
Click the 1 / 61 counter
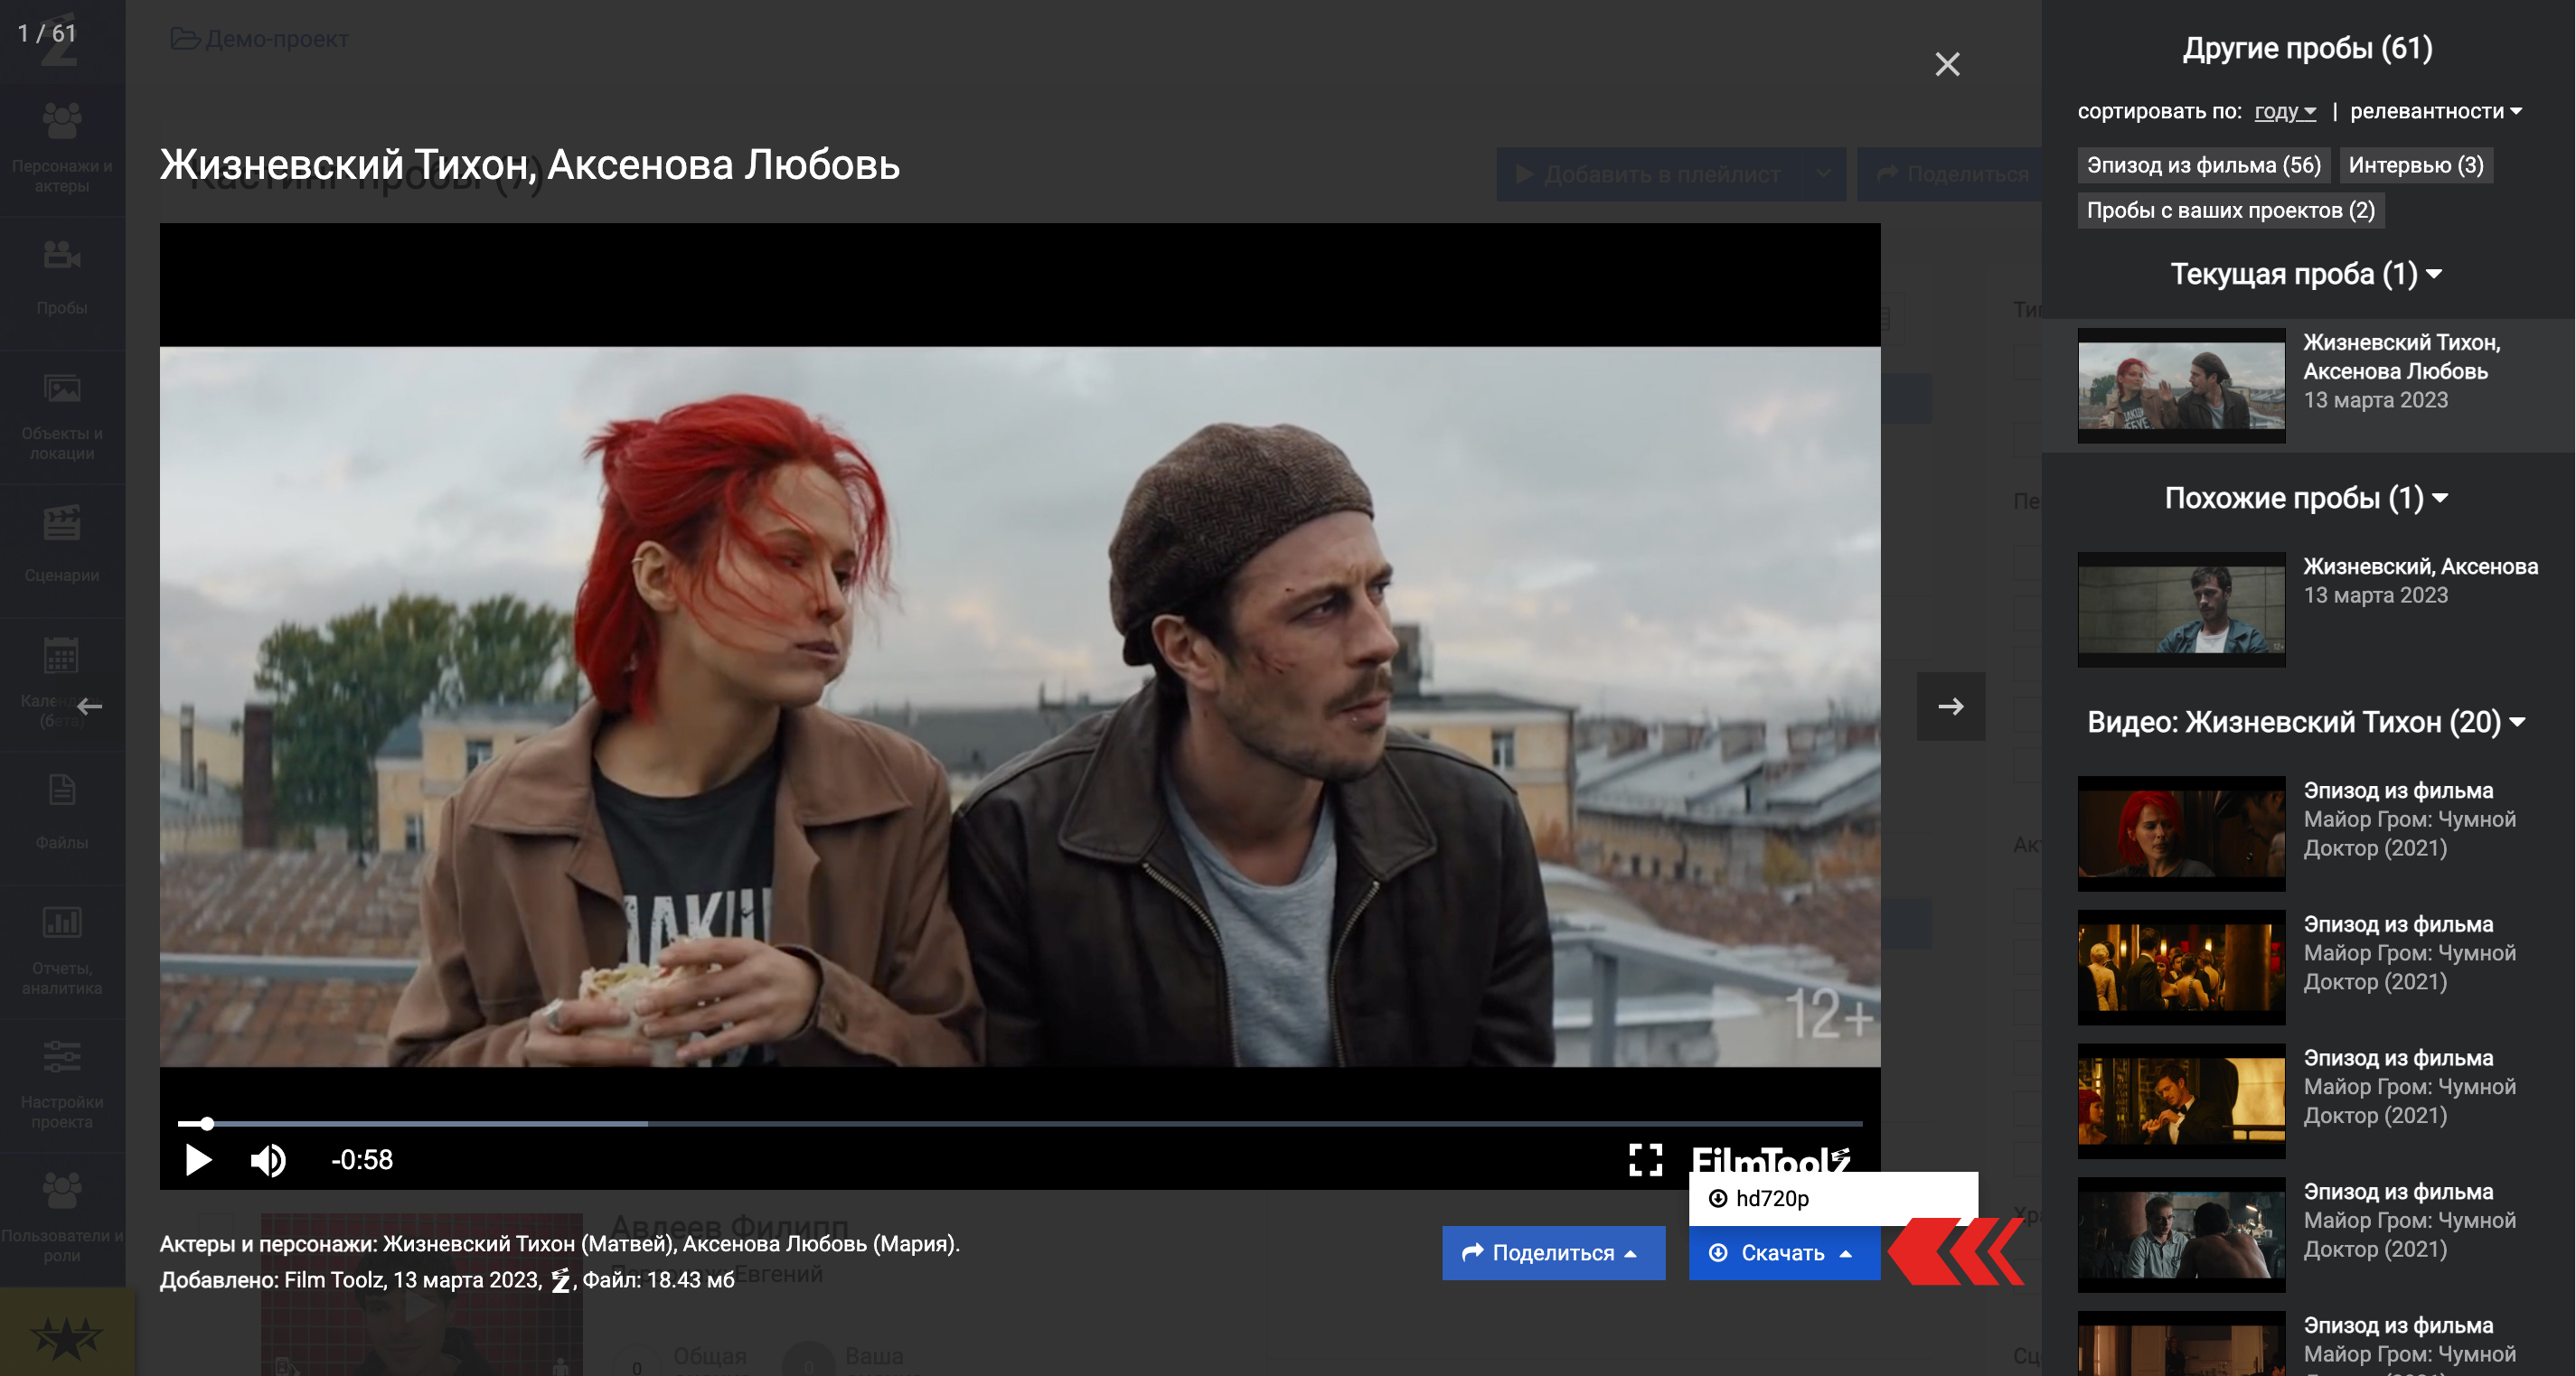click(x=47, y=33)
